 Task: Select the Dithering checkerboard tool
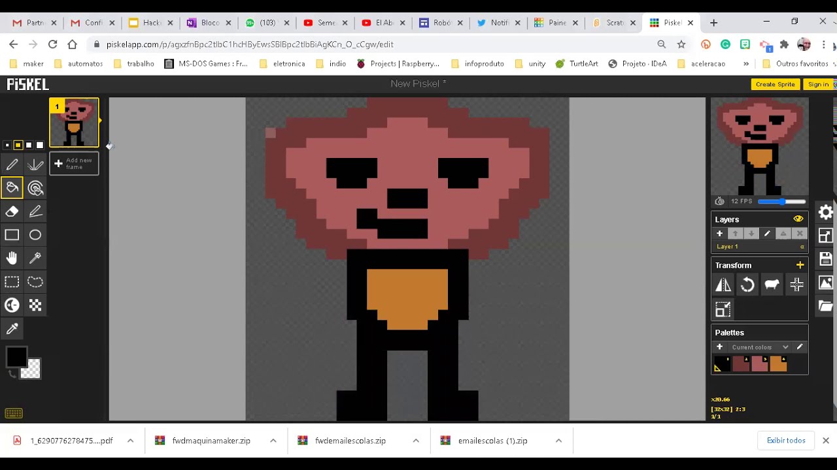35,305
